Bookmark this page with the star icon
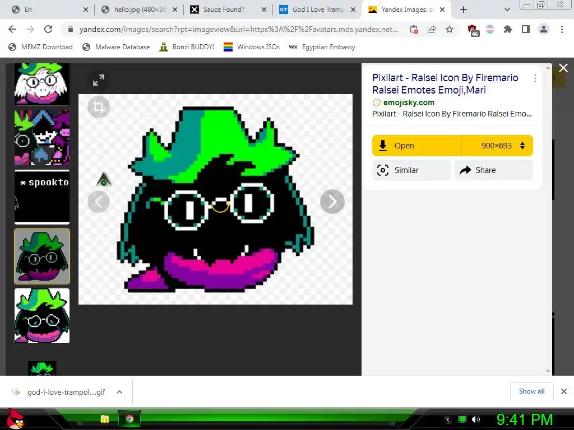The width and height of the screenshot is (574, 430). click(450, 29)
